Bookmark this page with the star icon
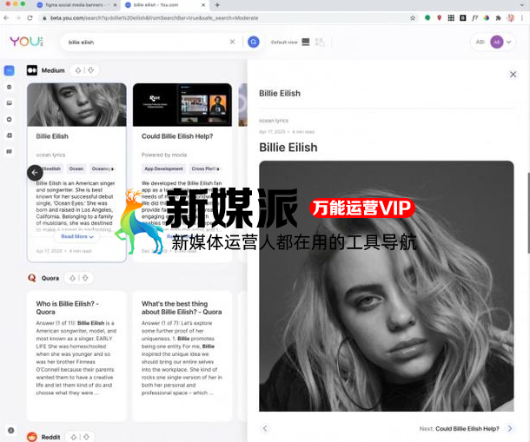 pyautogui.click(x=413, y=18)
